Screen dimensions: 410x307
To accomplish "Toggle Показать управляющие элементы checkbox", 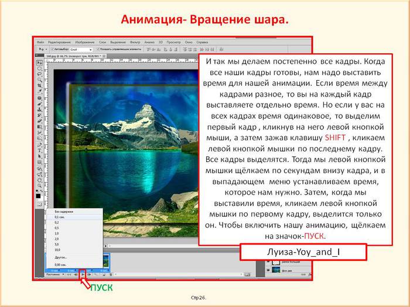I will click(x=98, y=49).
